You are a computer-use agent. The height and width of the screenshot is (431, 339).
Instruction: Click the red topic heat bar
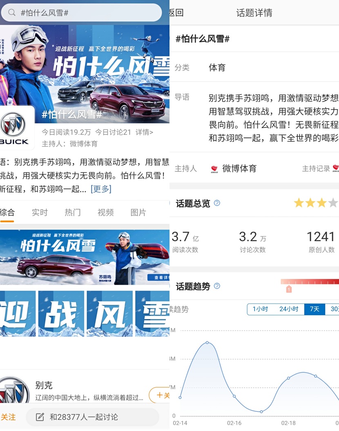coord(310,281)
